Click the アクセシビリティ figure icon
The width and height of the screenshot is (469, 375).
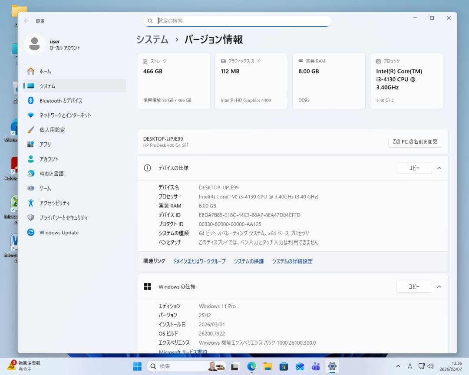click(31, 203)
